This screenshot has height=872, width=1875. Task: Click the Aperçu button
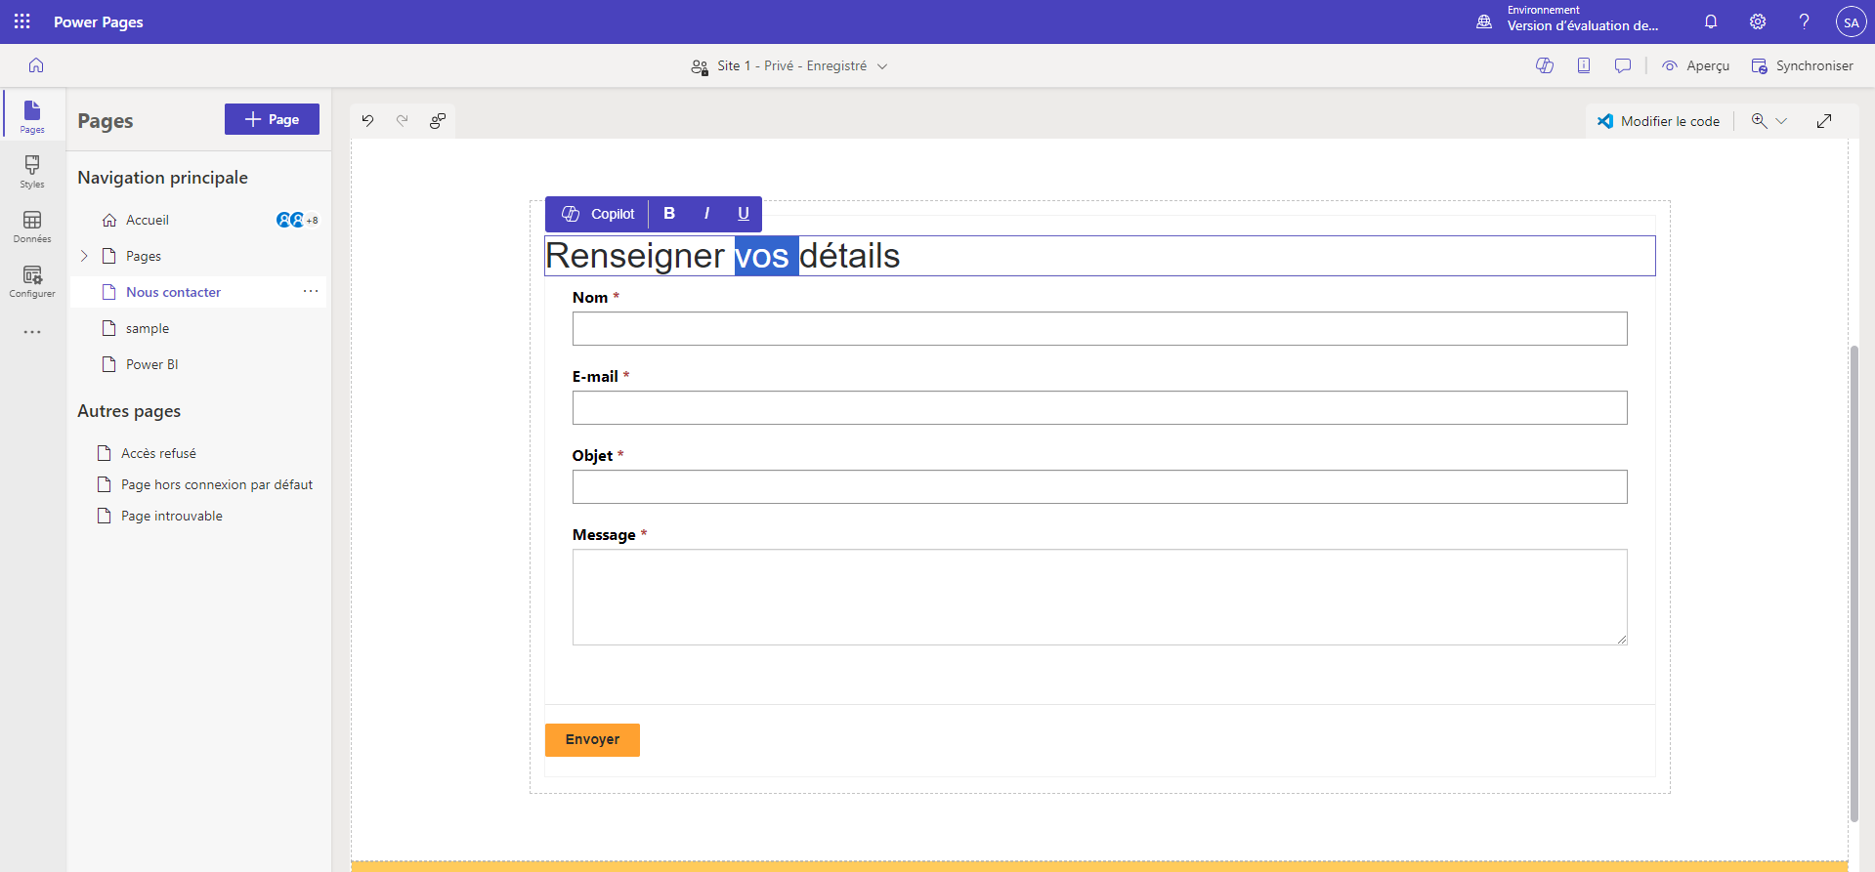point(1696,65)
